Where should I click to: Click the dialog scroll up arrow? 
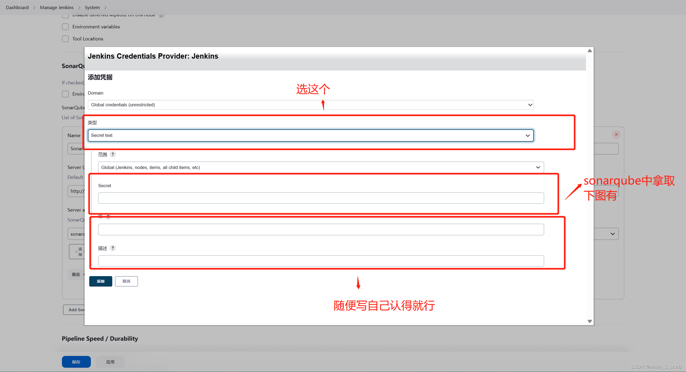tap(590, 51)
